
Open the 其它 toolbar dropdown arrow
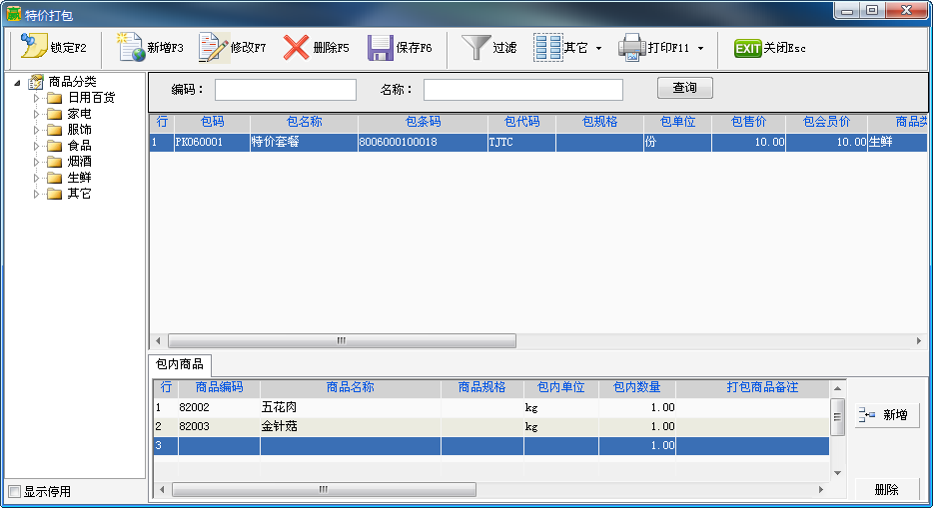pyautogui.click(x=598, y=48)
